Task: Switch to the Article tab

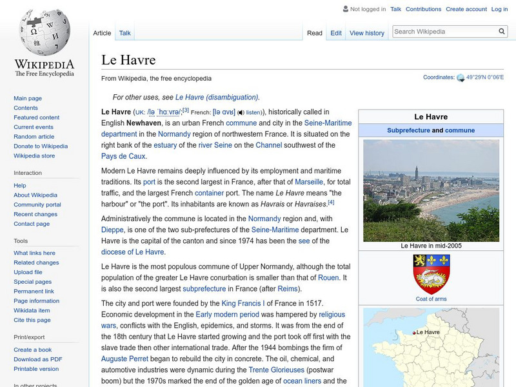Action: tap(102, 33)
